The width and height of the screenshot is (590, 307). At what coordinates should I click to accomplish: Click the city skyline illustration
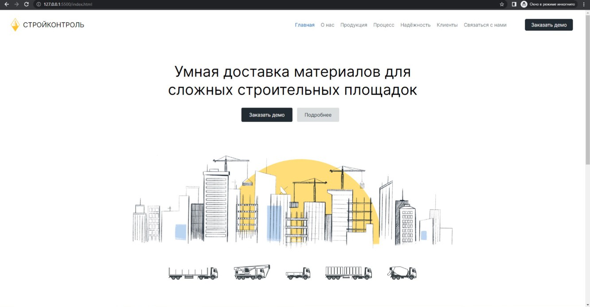[293, 202]
